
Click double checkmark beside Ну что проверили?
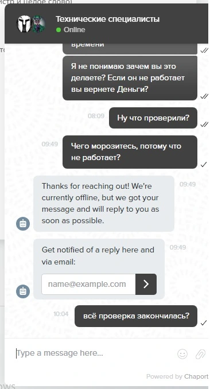[204, 125]
